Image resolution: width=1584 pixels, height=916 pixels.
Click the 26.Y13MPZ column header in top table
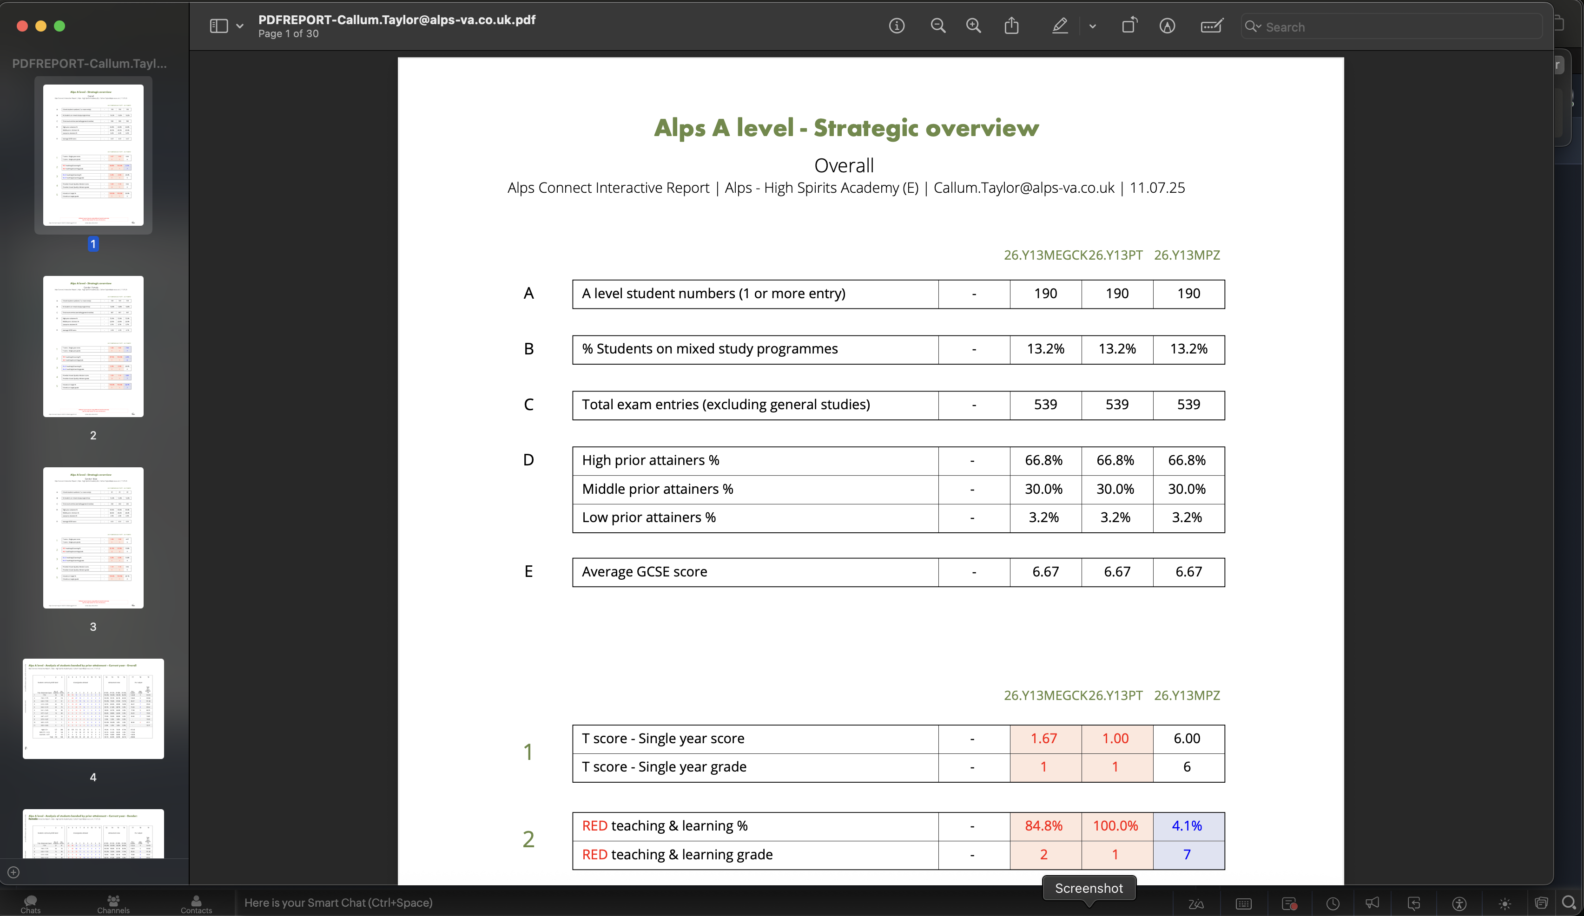pos(1187,255)
